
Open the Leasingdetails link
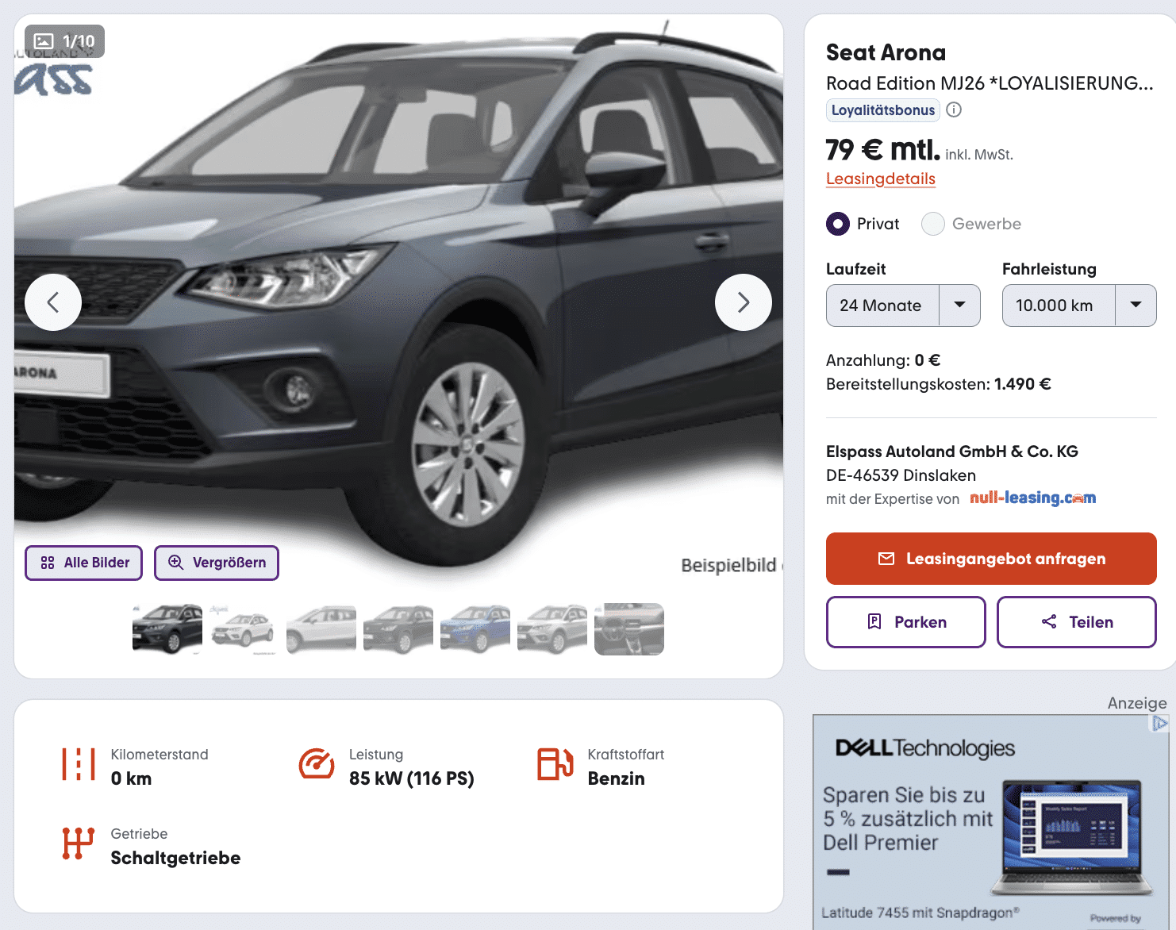[881, 179]
